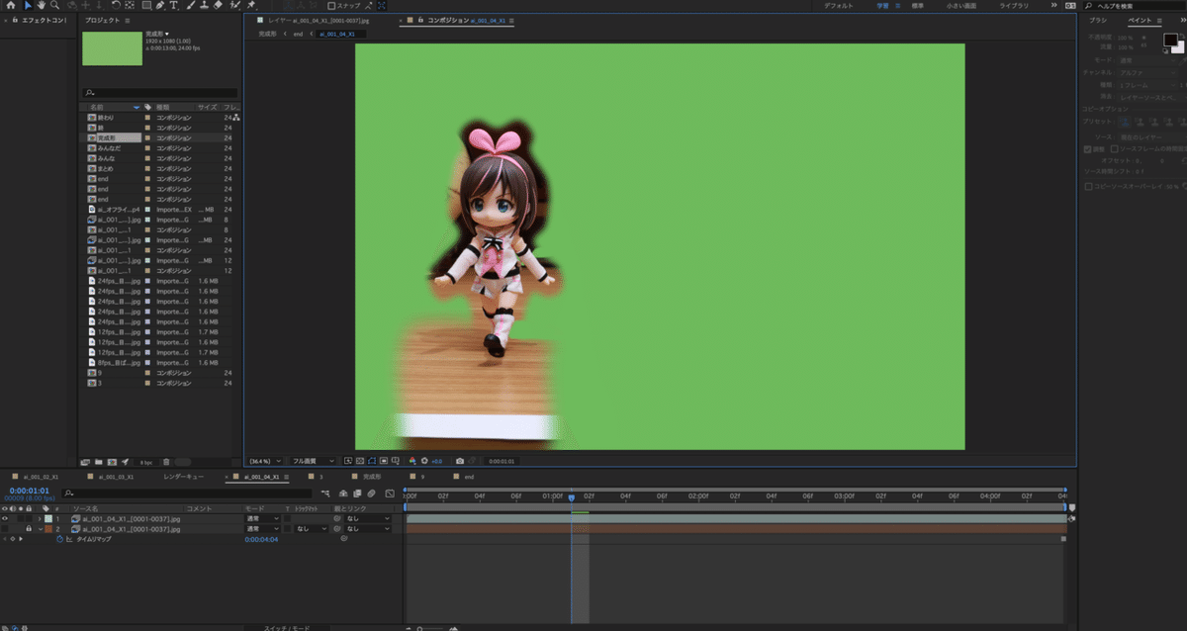Select the Zoom magnifier tool

tap(53, 5)
